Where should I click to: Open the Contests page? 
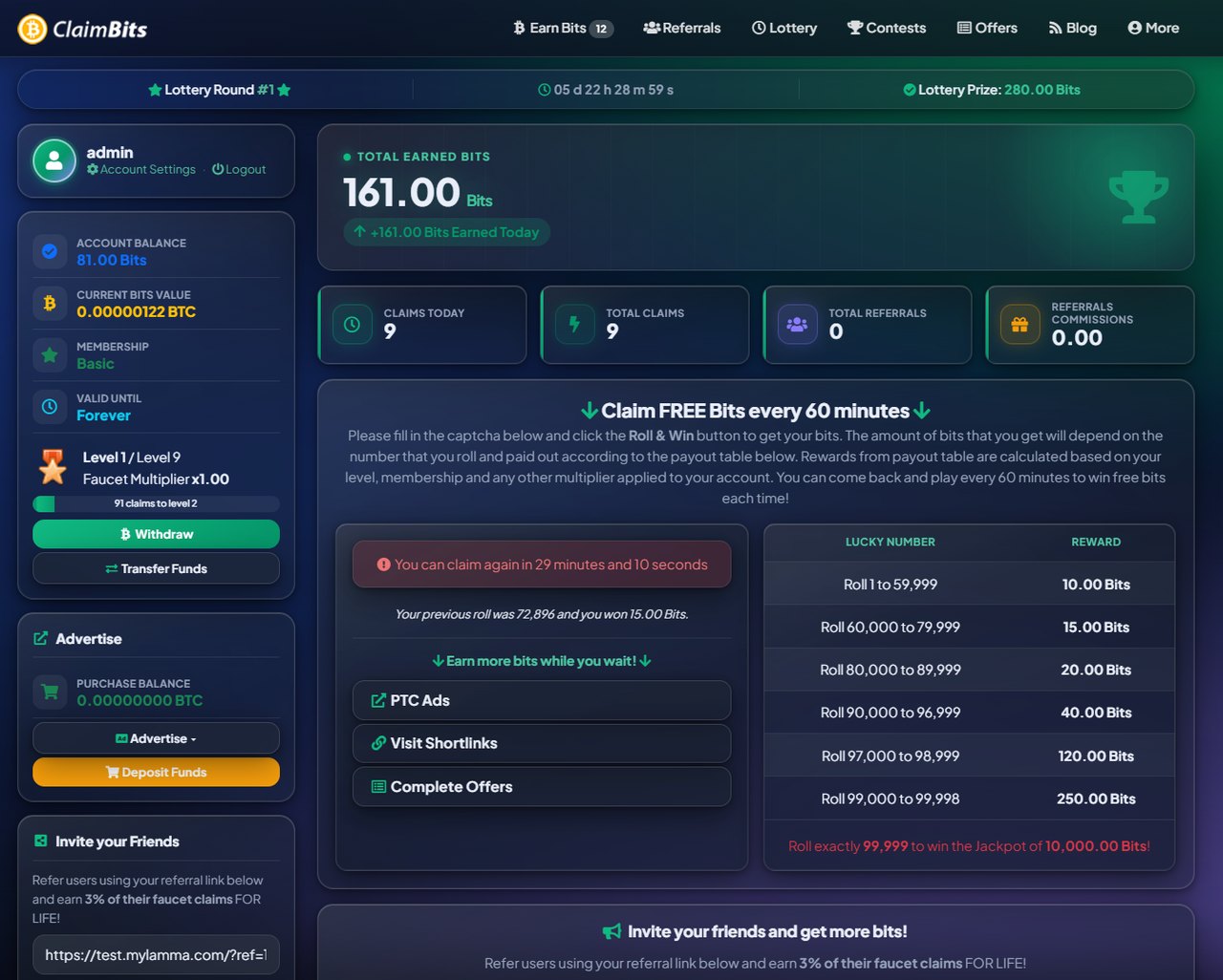pos(887,28)
